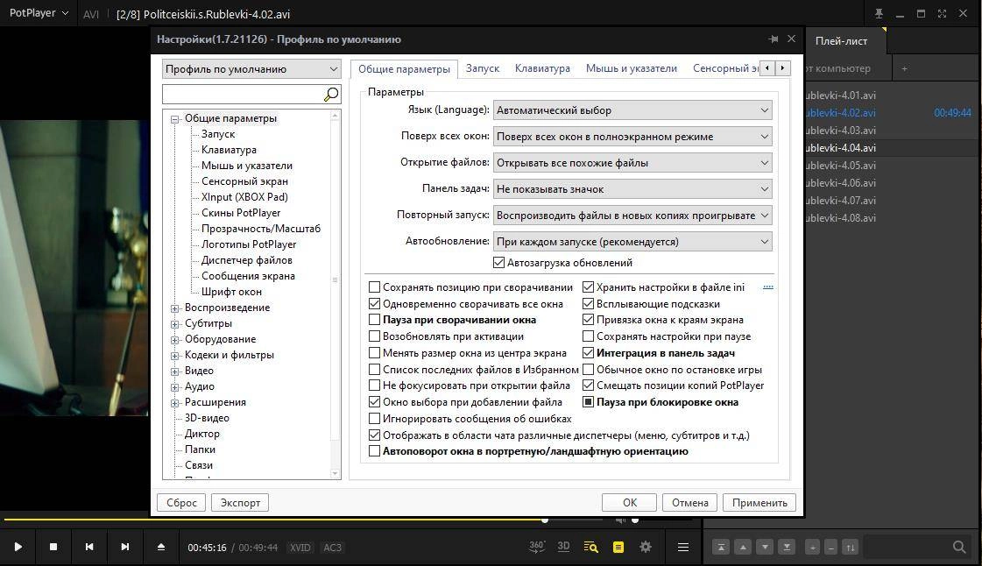Open Профиль по умолчанию profile dropdown
The image size is (982, 566).
click(251, 69)
